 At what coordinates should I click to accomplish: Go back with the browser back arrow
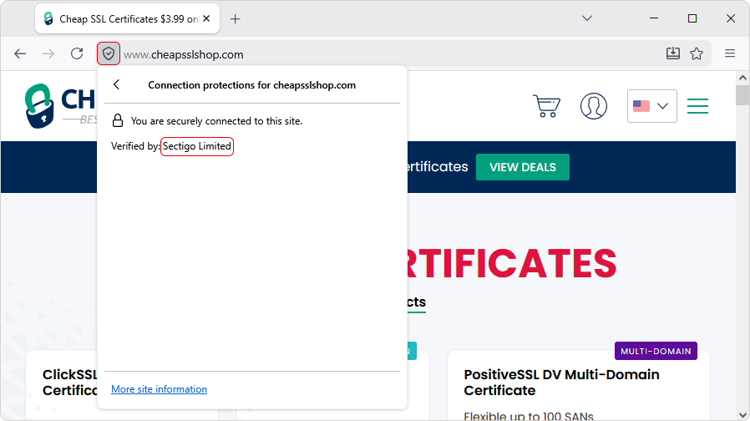pos(20,53)
